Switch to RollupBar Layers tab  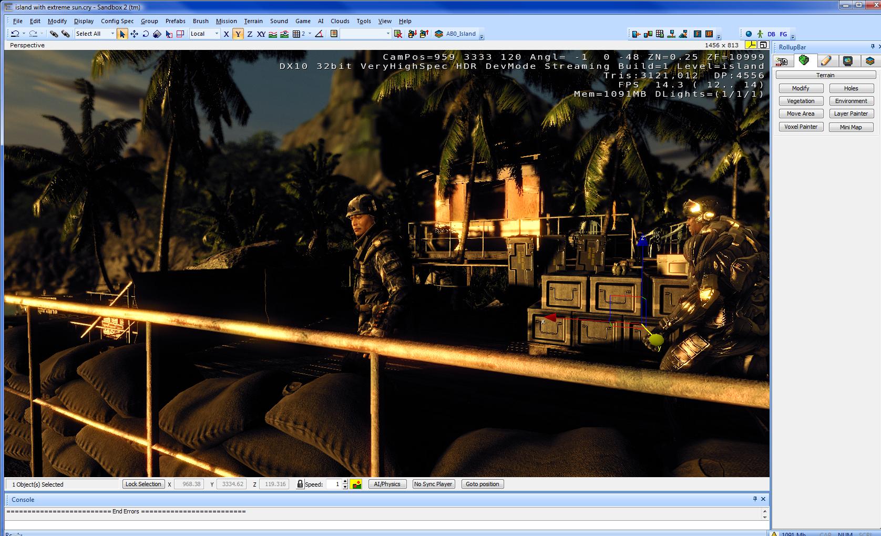tap(870, 61)
